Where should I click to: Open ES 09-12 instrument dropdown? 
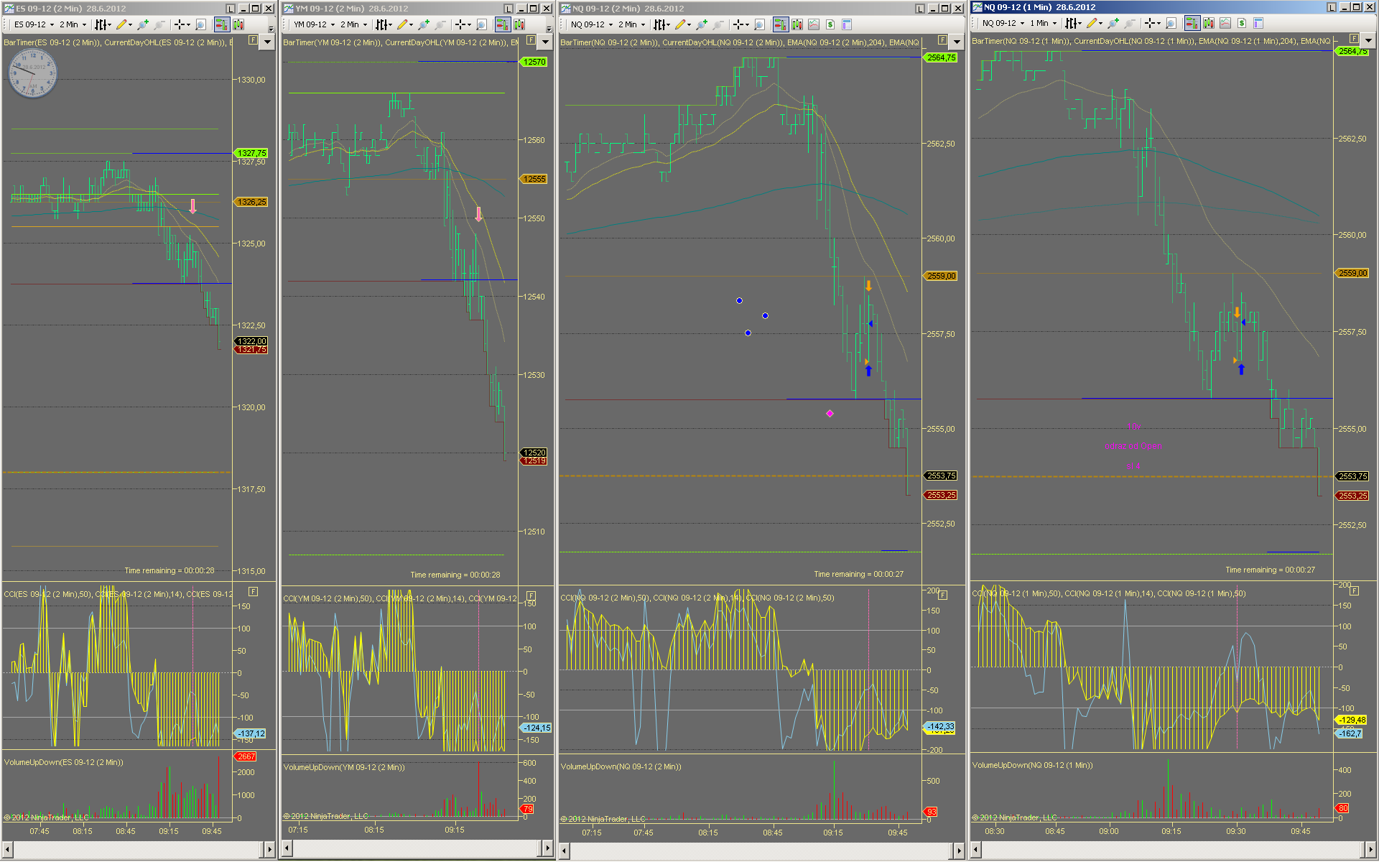tap(34, 24)
